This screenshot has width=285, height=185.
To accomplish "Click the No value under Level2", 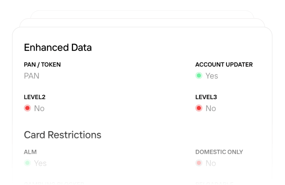I will point(39,108).
